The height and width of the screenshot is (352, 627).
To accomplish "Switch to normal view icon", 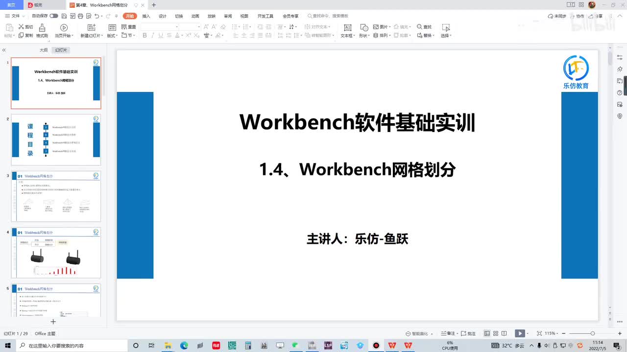I will [487, 333].
